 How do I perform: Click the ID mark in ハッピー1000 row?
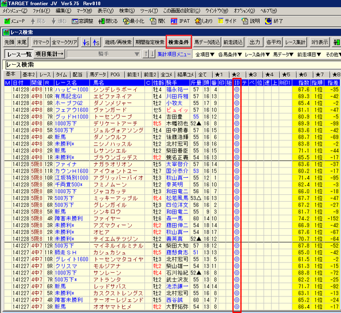pyautogui.click(x=237, y=90)
